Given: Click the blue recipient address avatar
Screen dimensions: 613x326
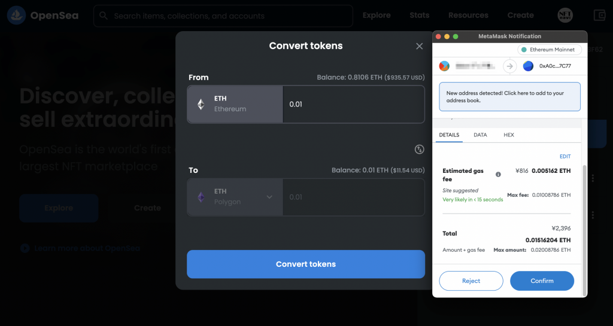Looking at the screenshot, I should coord(528,66).
